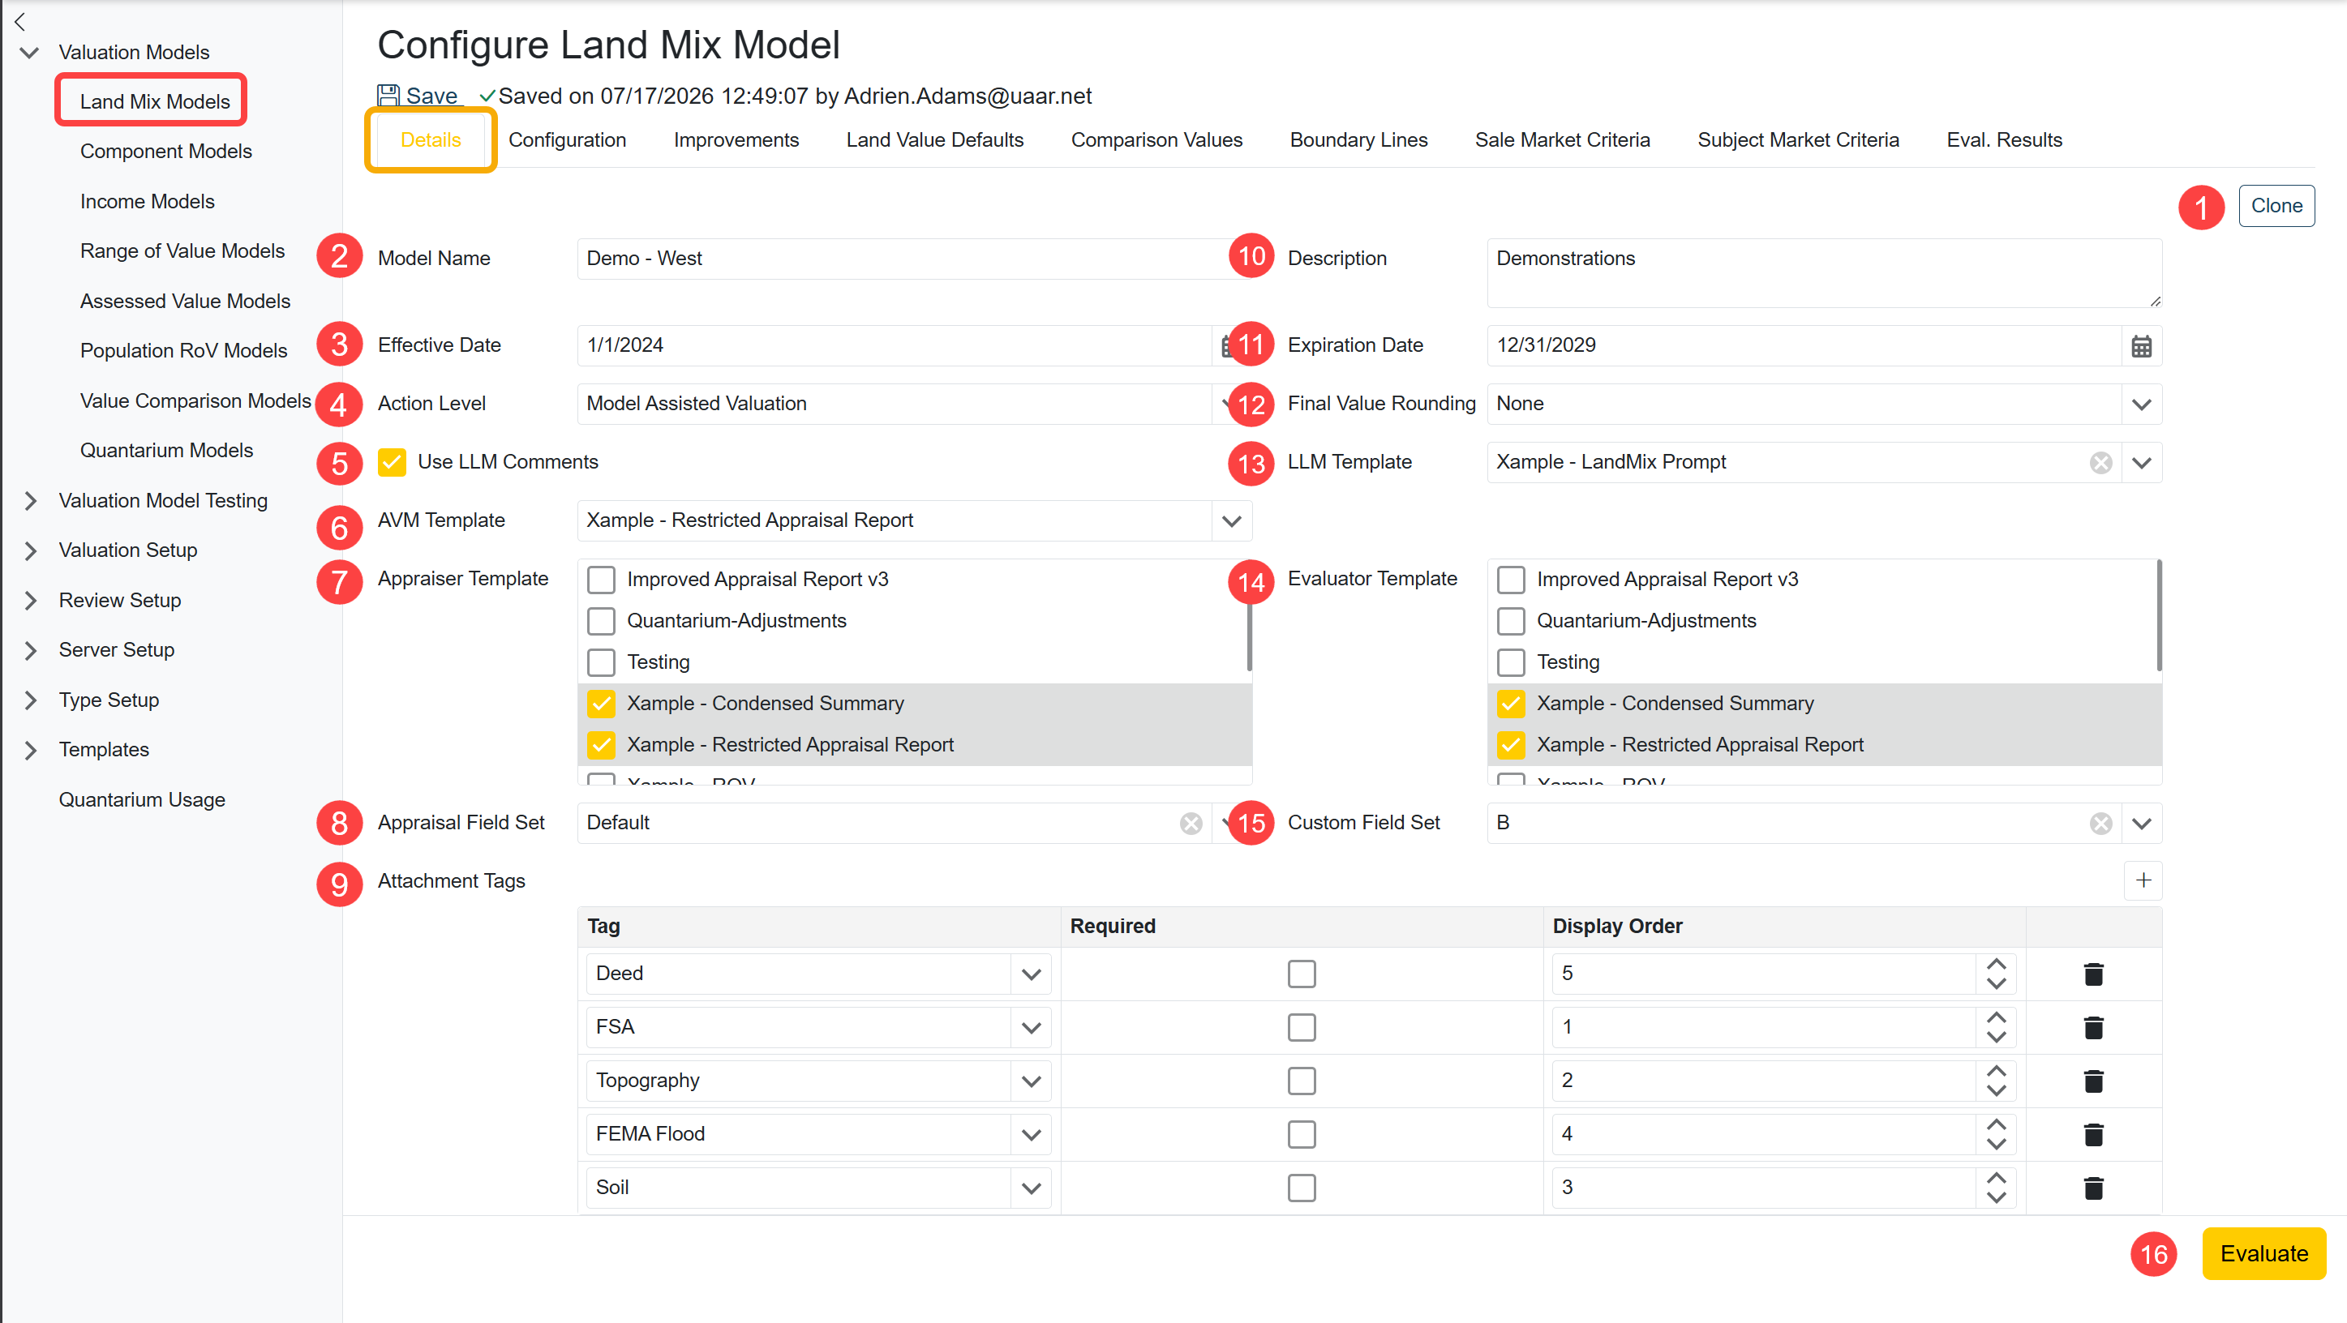Adjust the Soil display order stepper
Screen dimensions: 2347x1323
pyautogui.click(x=1995, y=1188)
